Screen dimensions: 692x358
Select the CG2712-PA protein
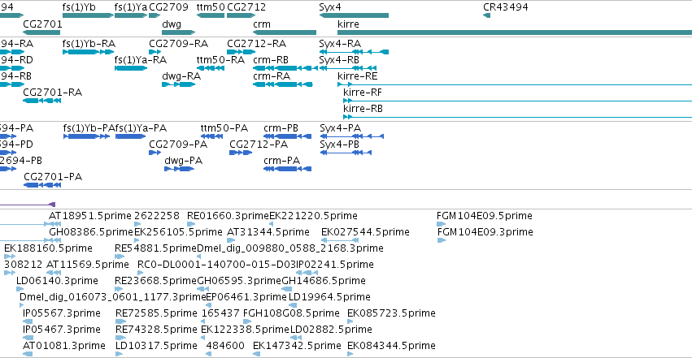tap(241, 153)
